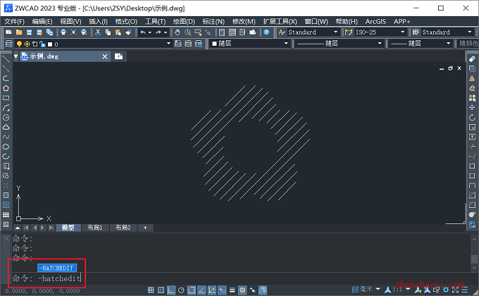Toggle ortho mode in the status bar
Viewport: 479px width, 296px height.
171,290
